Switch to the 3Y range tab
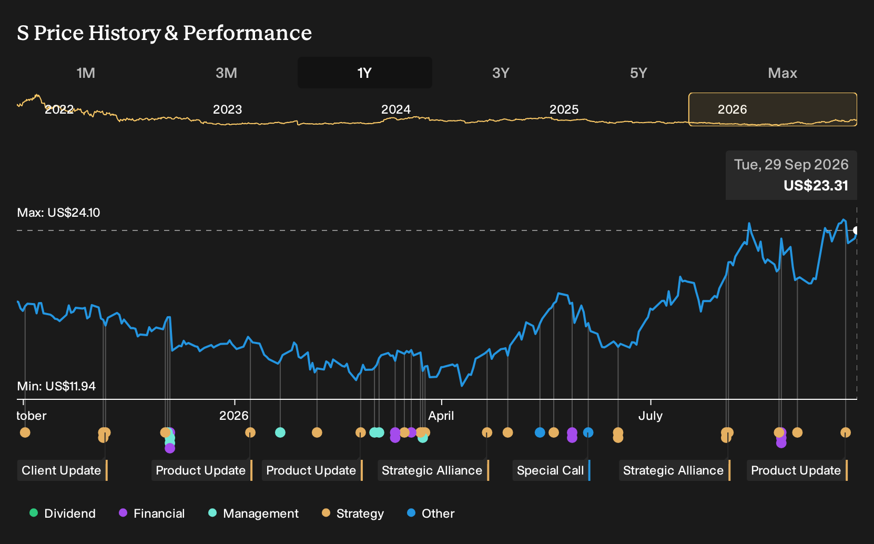The image size is (874, 544). pos(501,73)
